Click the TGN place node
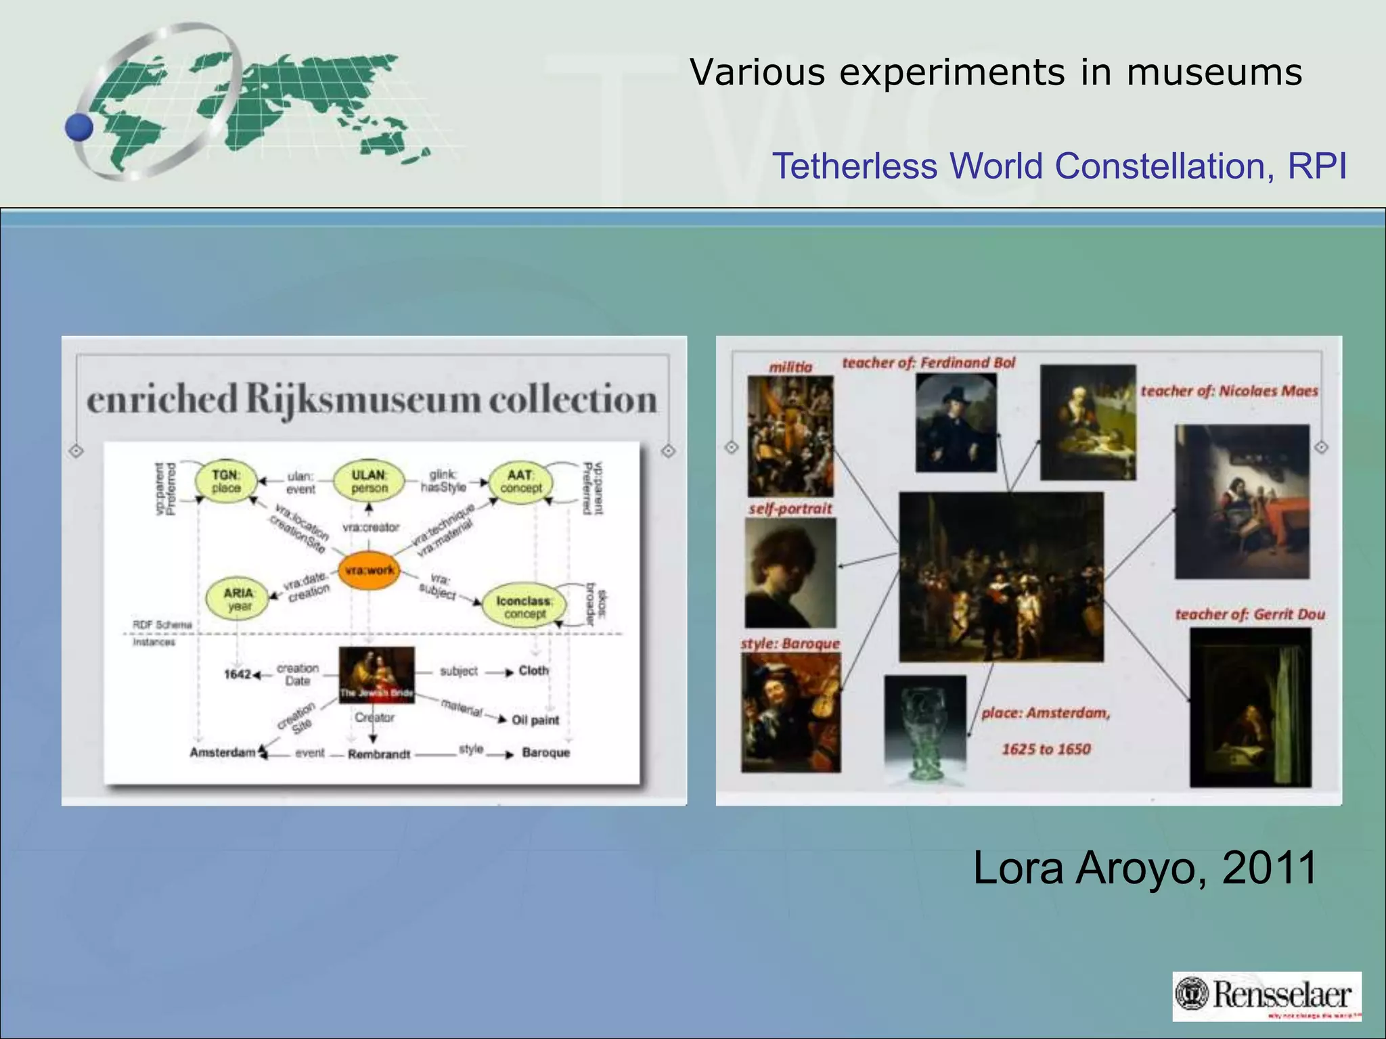1386x1039 pixels. [x=225, y=482]
